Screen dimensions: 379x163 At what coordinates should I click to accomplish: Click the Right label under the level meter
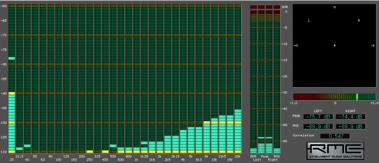click(272, 160)
